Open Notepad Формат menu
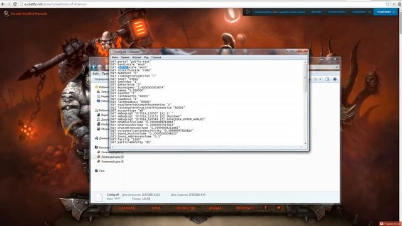 tap(137, 57)
